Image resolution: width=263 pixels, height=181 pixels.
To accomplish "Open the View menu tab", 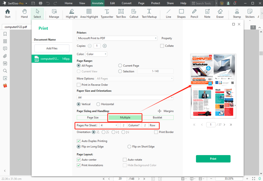I will pos(82,3).
